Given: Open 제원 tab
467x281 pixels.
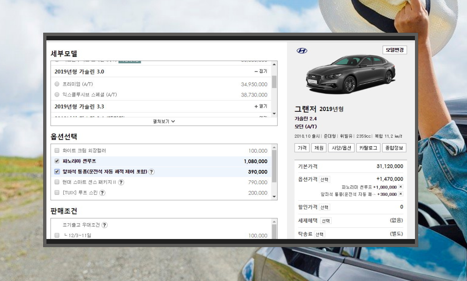Looking at the screenshot, I should [319, 148].
